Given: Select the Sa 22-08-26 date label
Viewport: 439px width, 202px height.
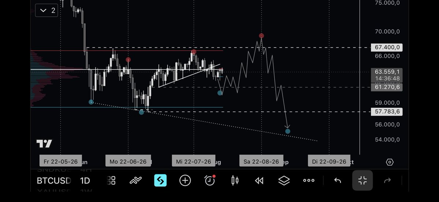Looking at the screenshot, I should (x=260, y=162).
